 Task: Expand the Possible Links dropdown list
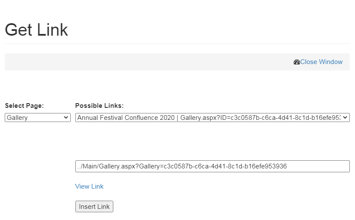click(212, 118)
